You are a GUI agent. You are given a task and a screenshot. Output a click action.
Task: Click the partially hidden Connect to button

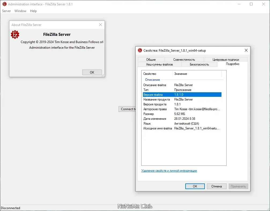tap(127, 109)
